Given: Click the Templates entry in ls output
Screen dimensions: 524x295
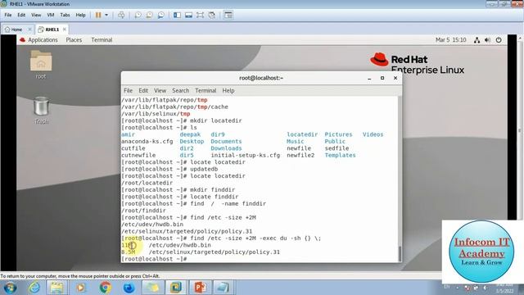Looking at the screenshot, I should [x=340, y=155].
